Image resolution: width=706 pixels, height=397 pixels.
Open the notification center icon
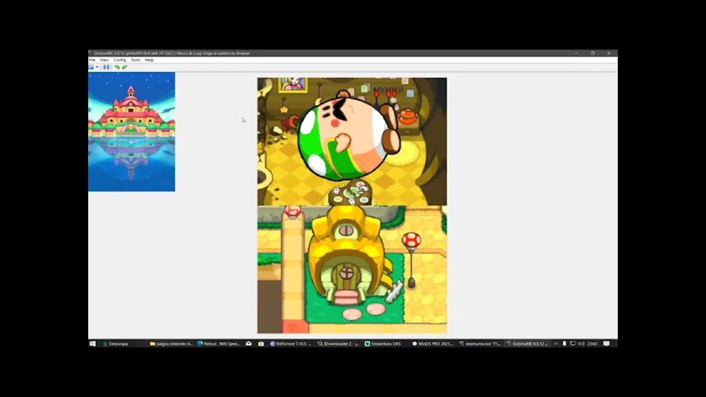(606, 344)
